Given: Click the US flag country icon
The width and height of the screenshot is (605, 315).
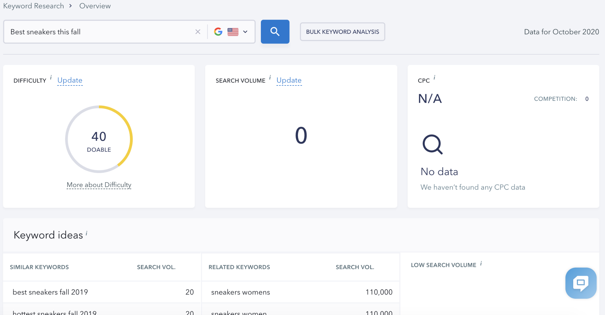Looking at the screenshot, I should point(233,32).
